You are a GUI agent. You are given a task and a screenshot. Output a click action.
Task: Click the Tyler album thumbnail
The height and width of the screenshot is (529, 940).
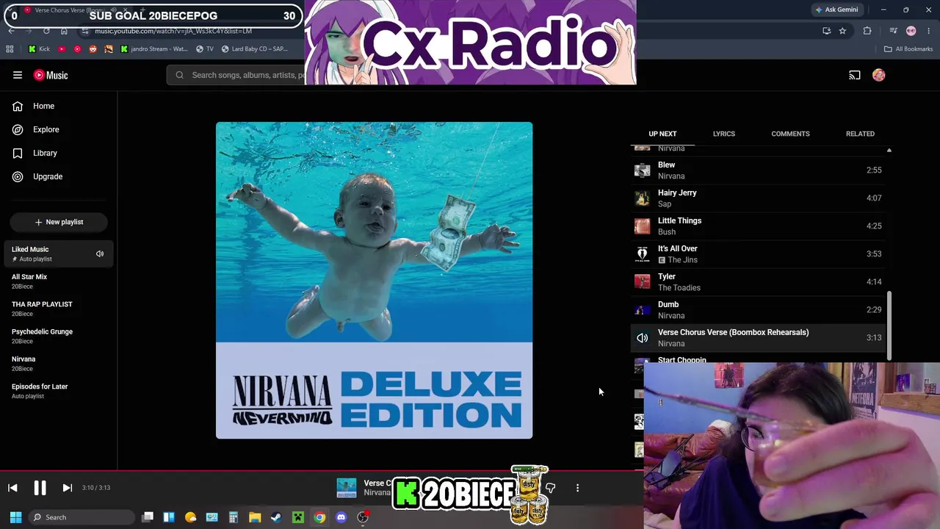click(x=643, y=282)
